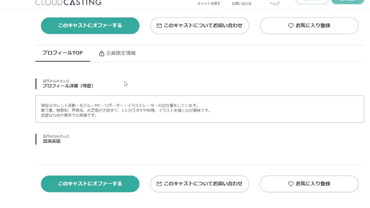The image size is (370, 208).
Task: Open the ヘルプ header link
Action: tap(274, 3)
